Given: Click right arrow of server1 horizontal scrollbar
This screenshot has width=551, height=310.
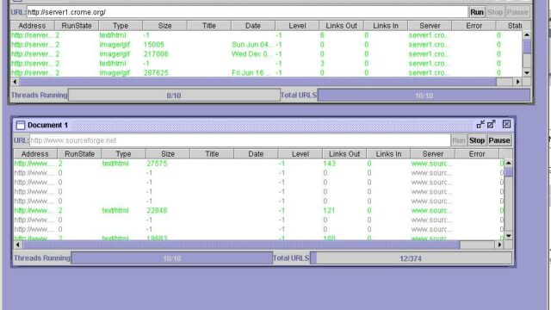Looking at the screenshot, I should click(518, 82).
